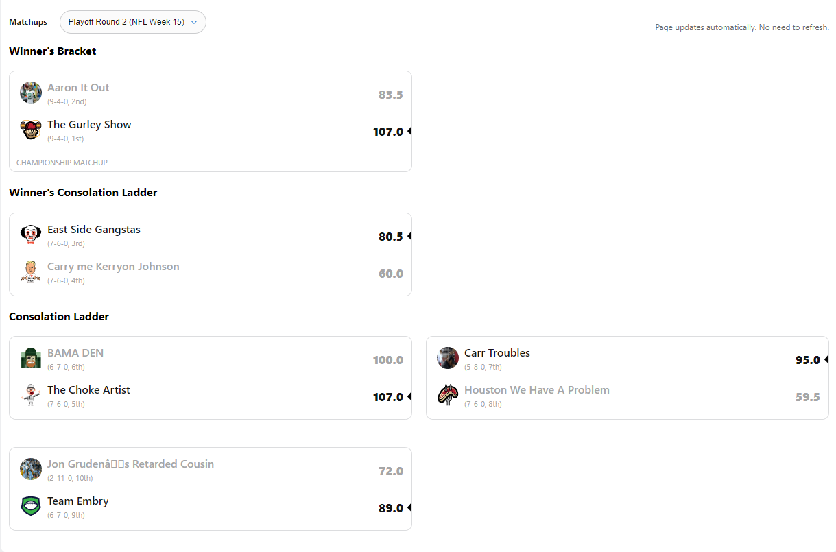
Task: Open Aaron It Out team link
Action: (78, 88)
